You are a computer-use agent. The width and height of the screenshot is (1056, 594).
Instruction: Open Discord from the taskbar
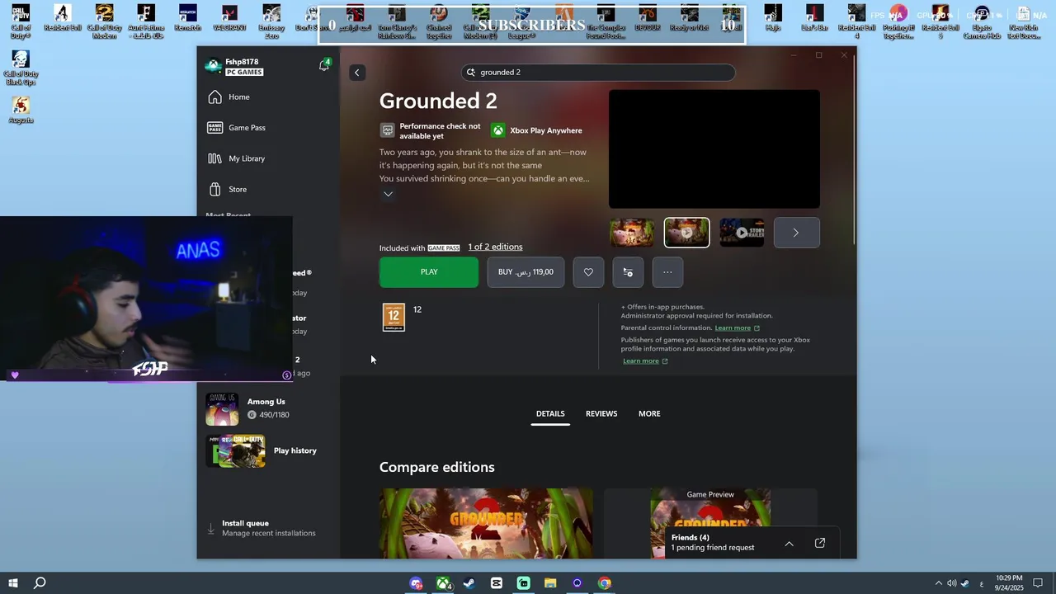pyautogui.click(x=416, y=583)
